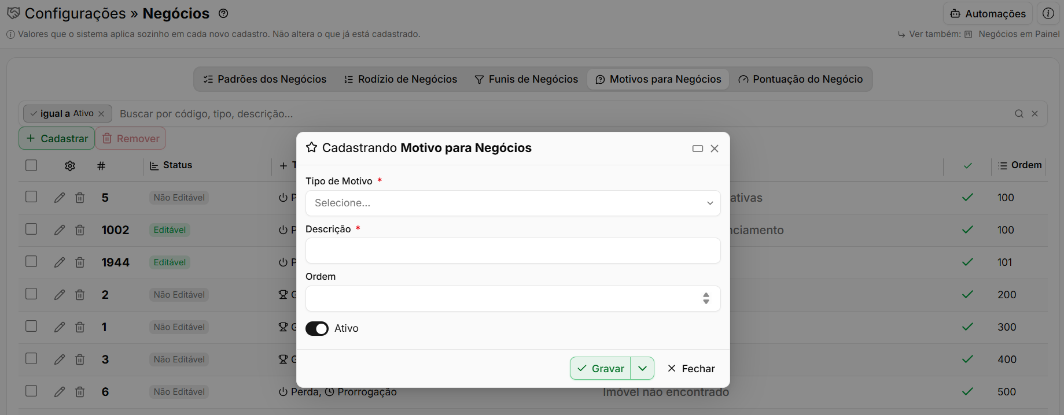Toggle the Ativo switch off
The height and width of the screenshot is (415, 1064).
click(317, 328)
